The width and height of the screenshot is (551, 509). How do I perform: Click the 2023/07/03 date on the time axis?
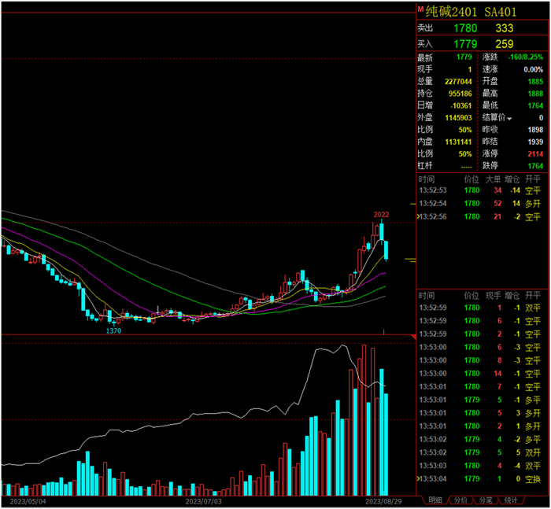(x=203, y=502)
